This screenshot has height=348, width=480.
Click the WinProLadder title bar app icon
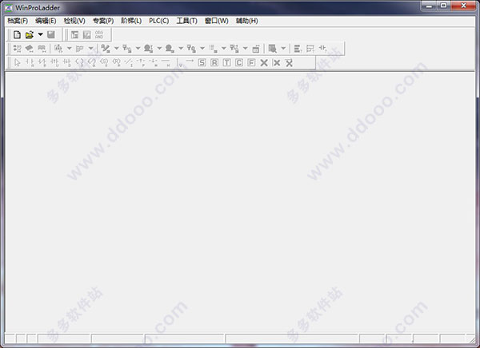tap(9, 8)
